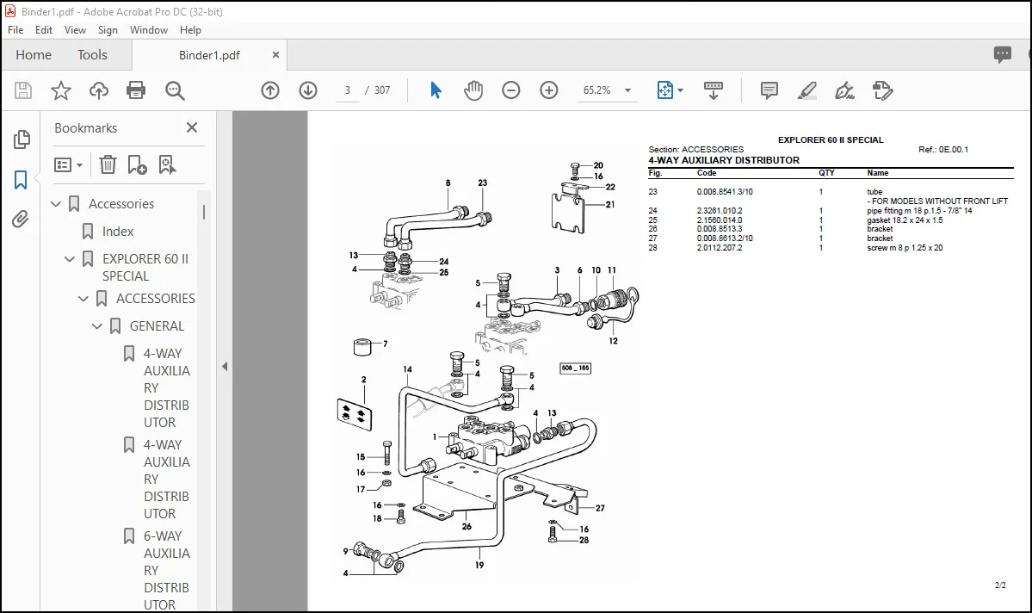Switch to the Home tab

(x=34, y=54)
